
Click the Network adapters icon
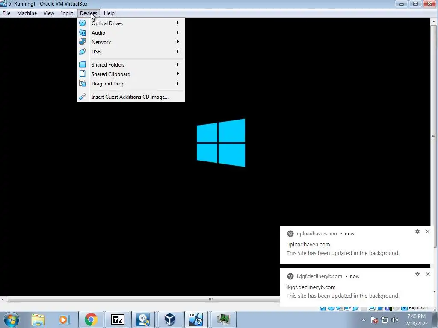(83, 42)
